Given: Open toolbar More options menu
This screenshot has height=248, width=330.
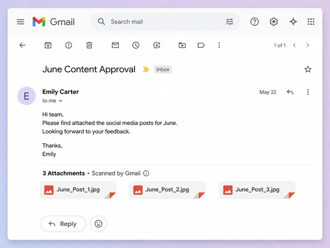Looking at the screenshot, I should [219, 45].
